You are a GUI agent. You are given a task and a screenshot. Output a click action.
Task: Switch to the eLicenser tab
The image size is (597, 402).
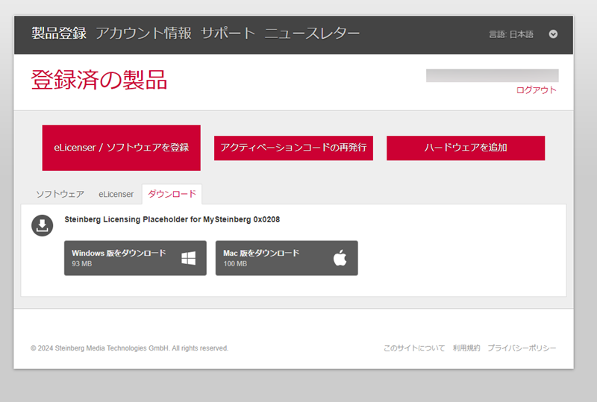tap(116, 194)
